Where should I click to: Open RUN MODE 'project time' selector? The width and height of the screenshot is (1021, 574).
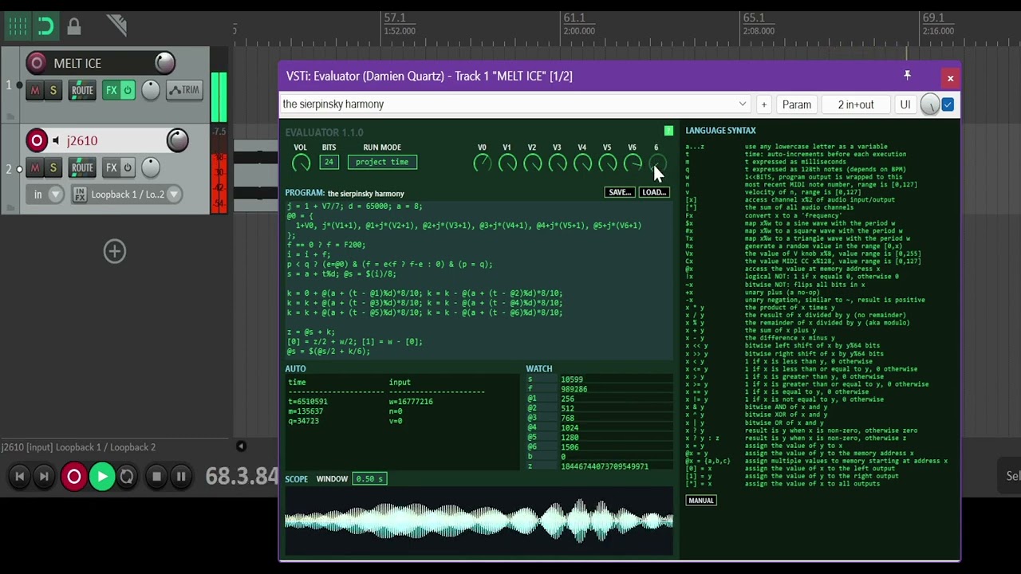(x=382, y=162)
